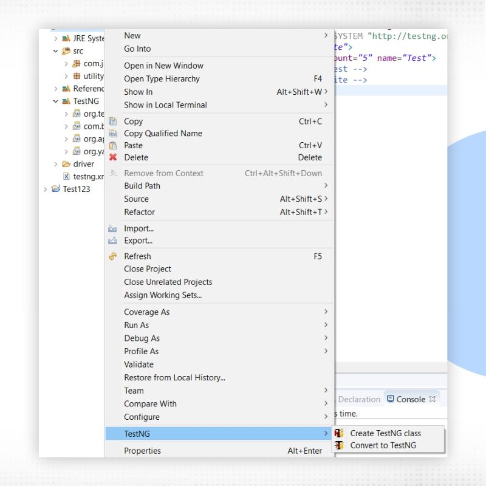Click the Paste clipboard icon
Viewport: 486px width, 486px height.
pos(113,146)
